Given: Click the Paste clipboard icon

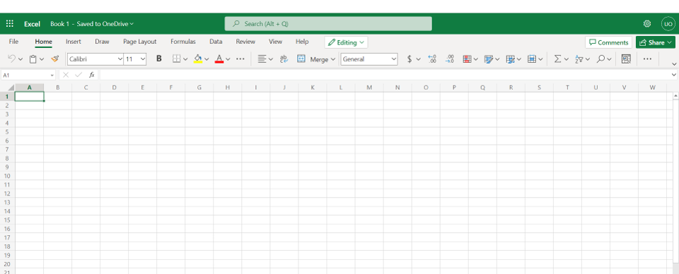Looking at the screenshot, I should (x=33, y=59).
